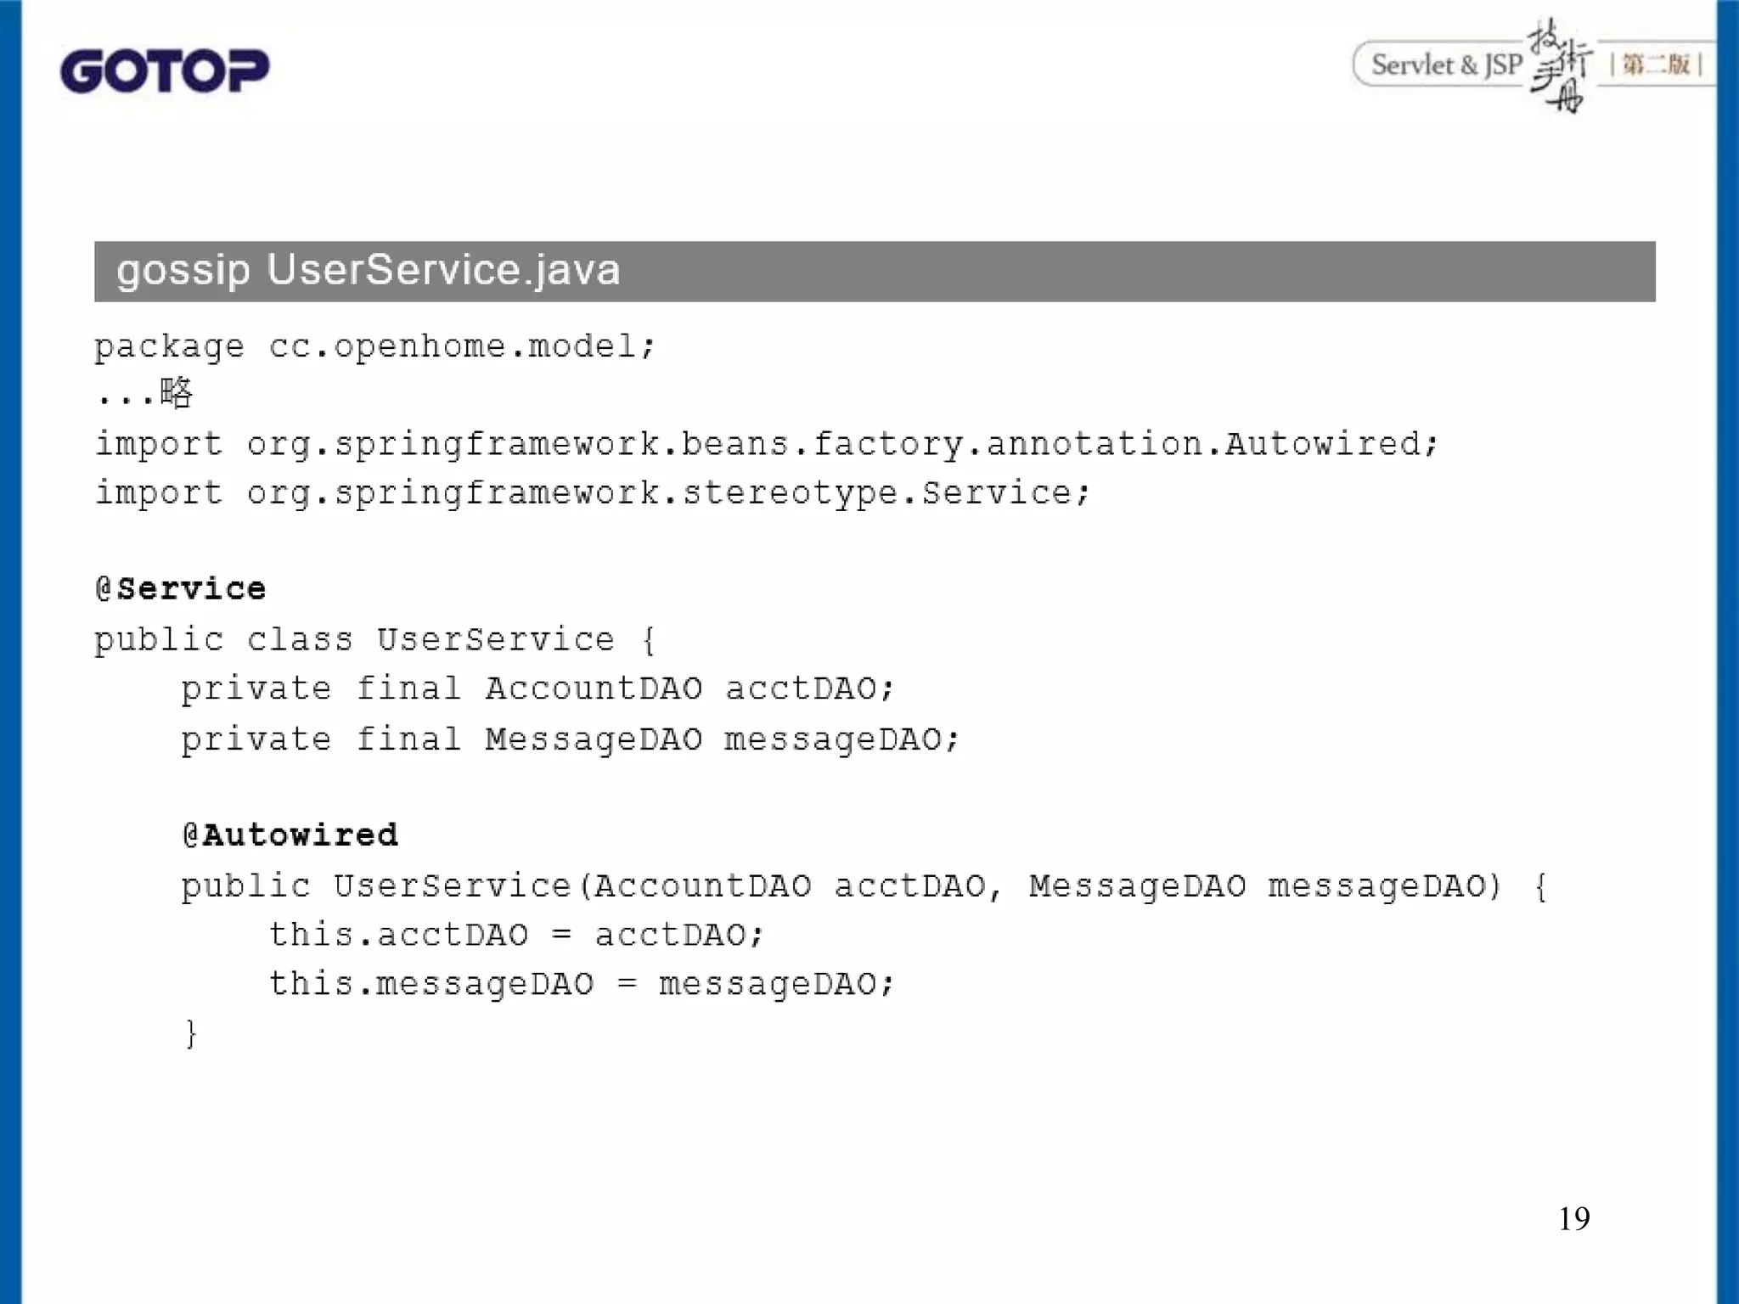Click the bold @Autowired annotation
This screenshot has width=1739, height=1304.
click(x=290, y=835)
